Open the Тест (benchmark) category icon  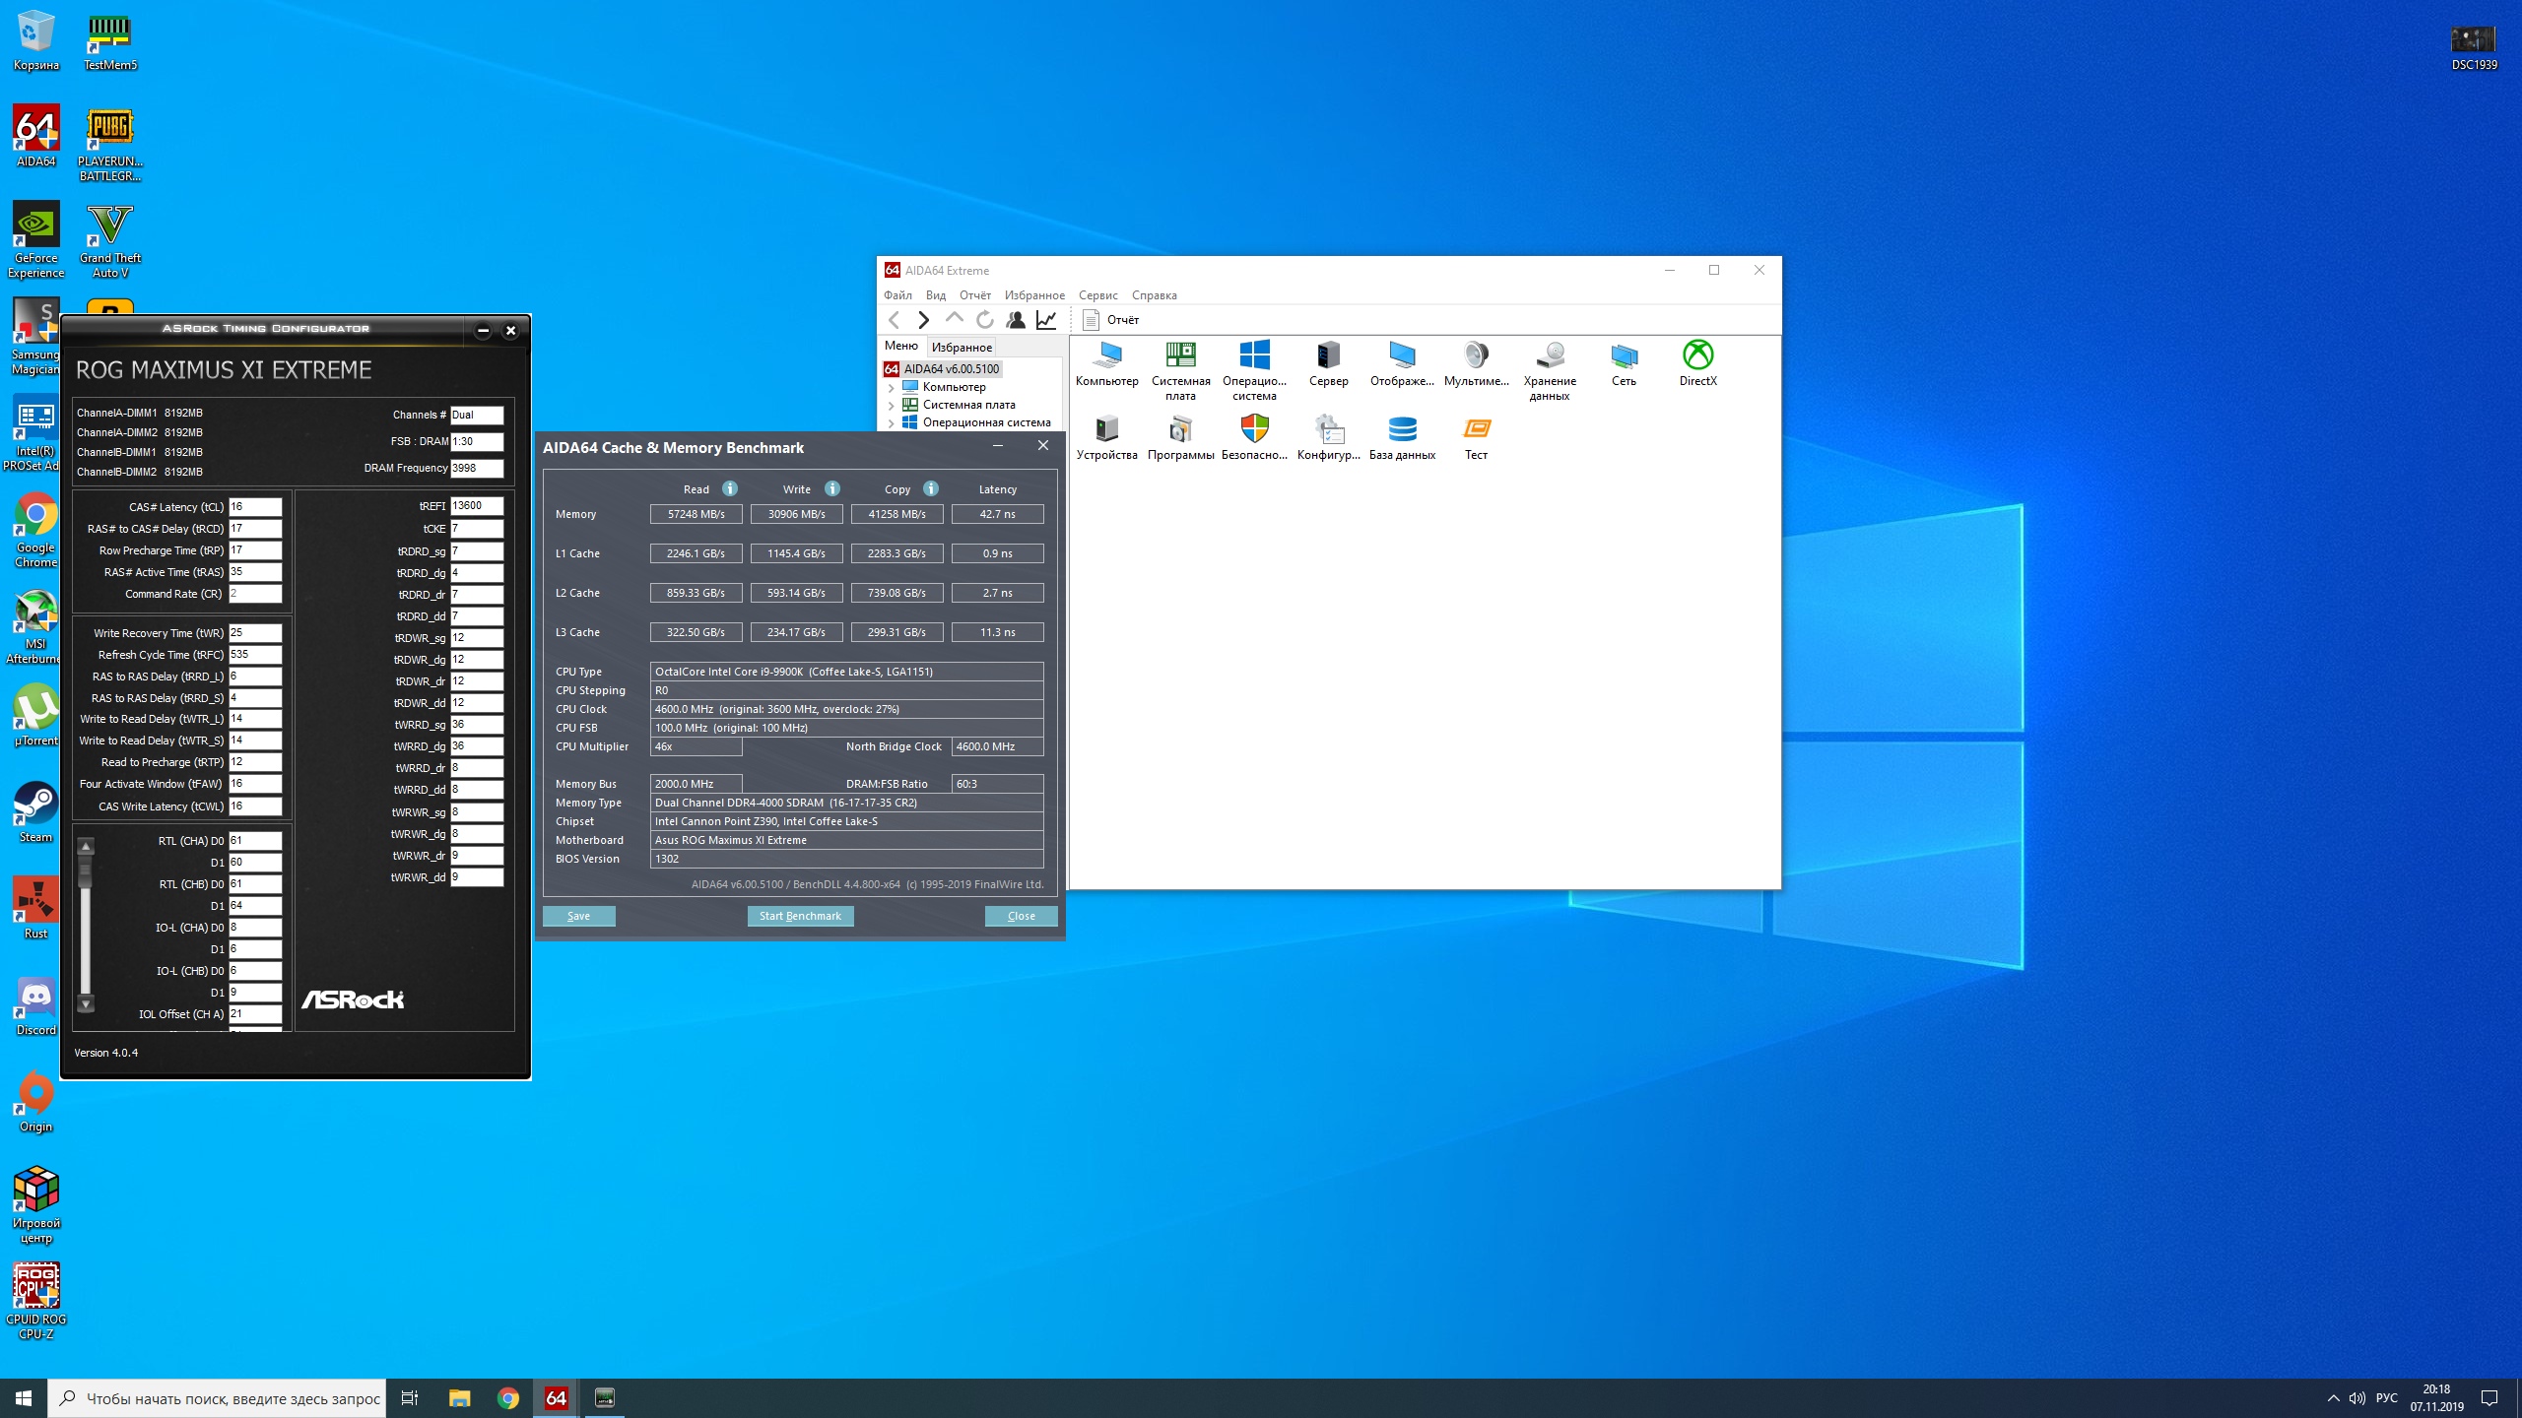1476,429
